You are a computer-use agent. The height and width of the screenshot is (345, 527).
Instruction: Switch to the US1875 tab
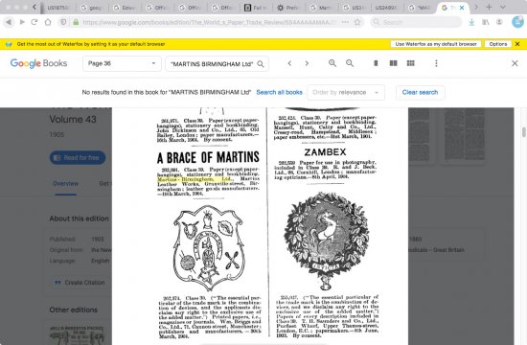(57, 8)
